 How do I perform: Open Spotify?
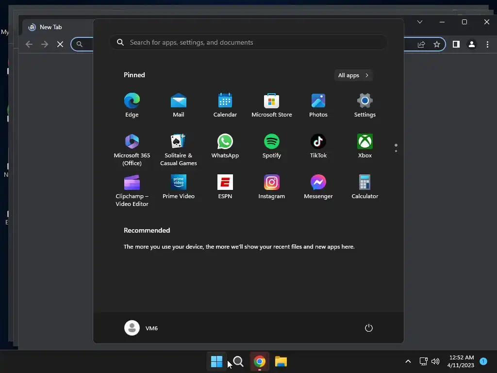pyautogui.click(x=272, y=146)
